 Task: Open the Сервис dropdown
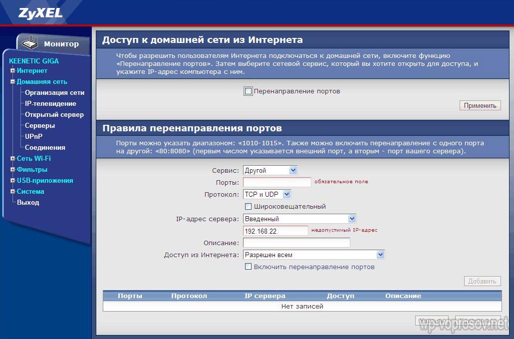pyautogui.click(x=270, y=170)
